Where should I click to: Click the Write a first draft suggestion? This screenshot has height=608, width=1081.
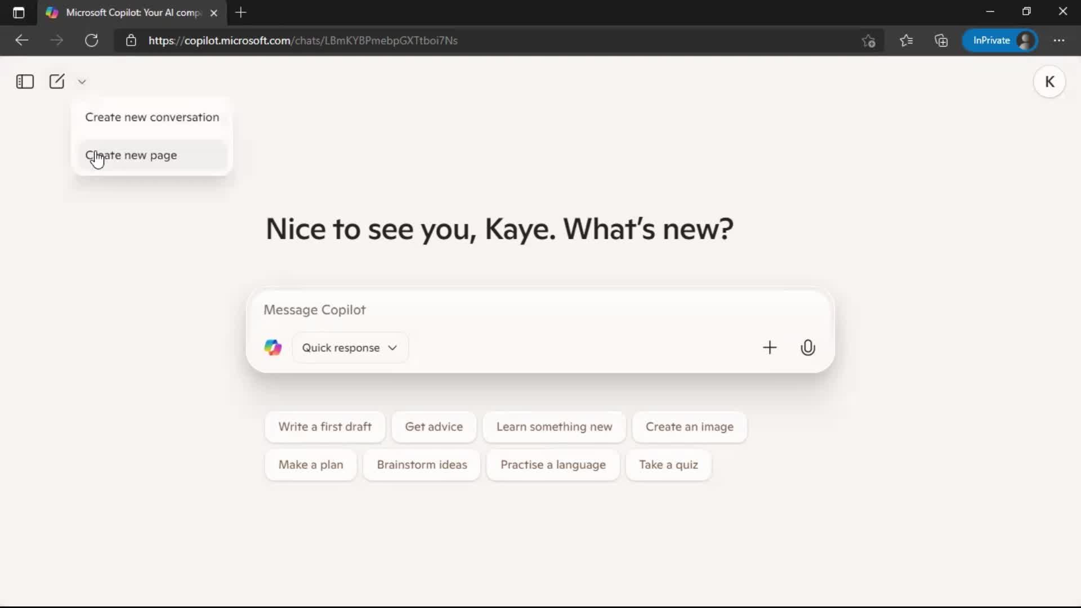(325, 427)
